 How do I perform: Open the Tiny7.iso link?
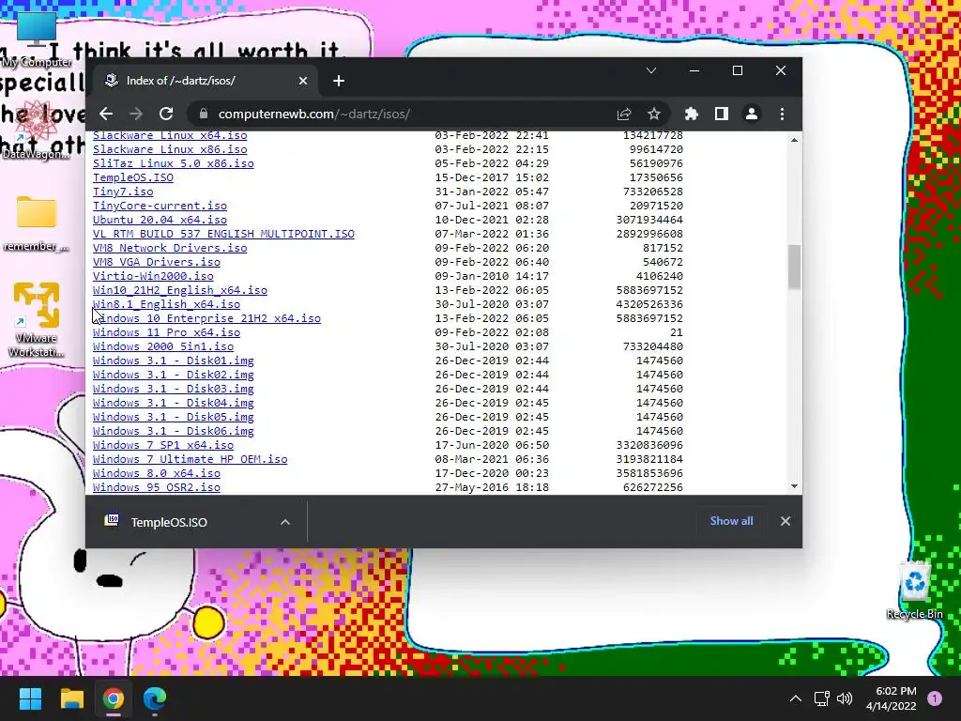click(123, 192)
